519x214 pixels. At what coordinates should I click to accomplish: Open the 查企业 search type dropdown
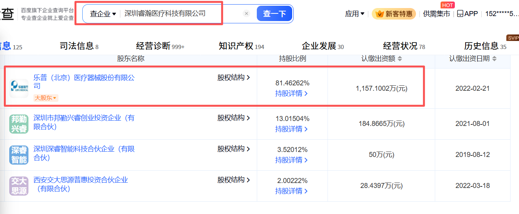[x=103, y=14]
